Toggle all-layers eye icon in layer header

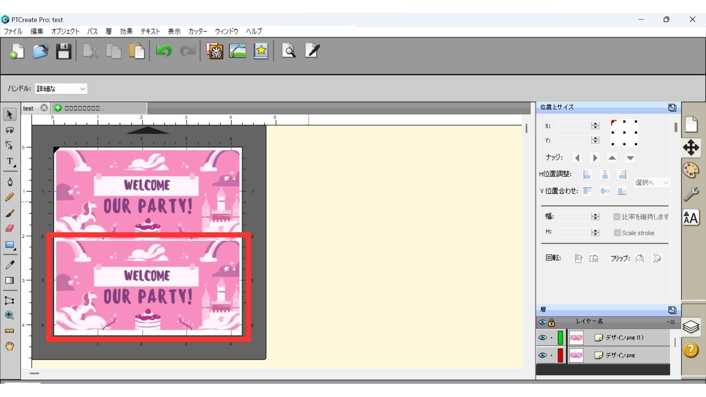click(x=542, y=322)
